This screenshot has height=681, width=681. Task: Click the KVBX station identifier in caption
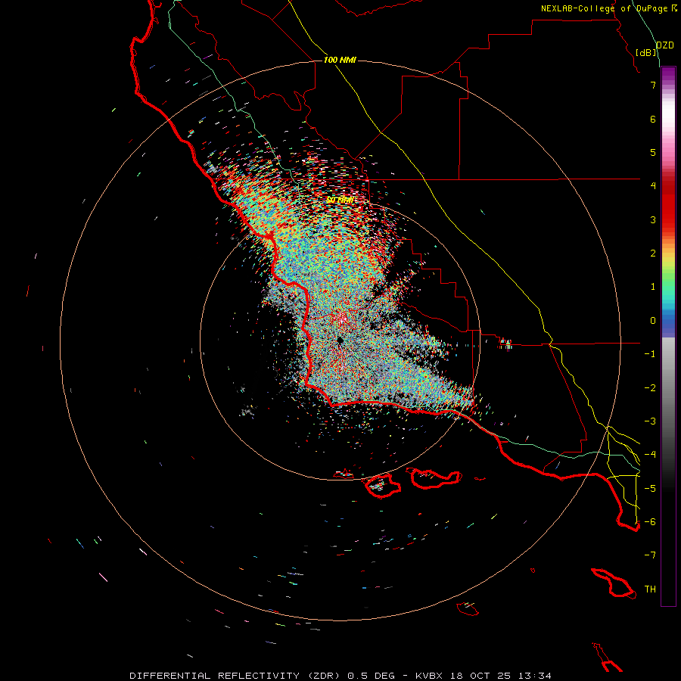429,676
